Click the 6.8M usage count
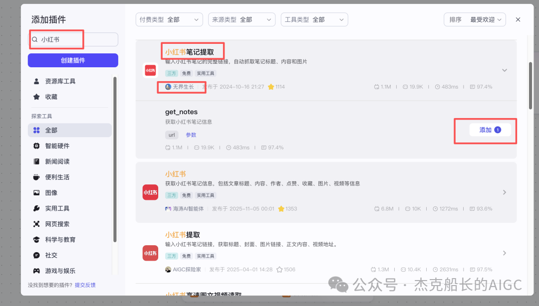 pyautogui.click(x=387, y=209)
